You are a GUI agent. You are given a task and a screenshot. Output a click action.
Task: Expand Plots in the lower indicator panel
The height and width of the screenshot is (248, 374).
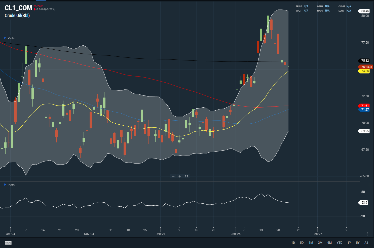[5, 185]
